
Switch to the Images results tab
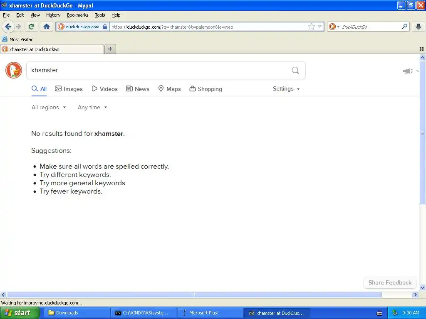(69, 89)
